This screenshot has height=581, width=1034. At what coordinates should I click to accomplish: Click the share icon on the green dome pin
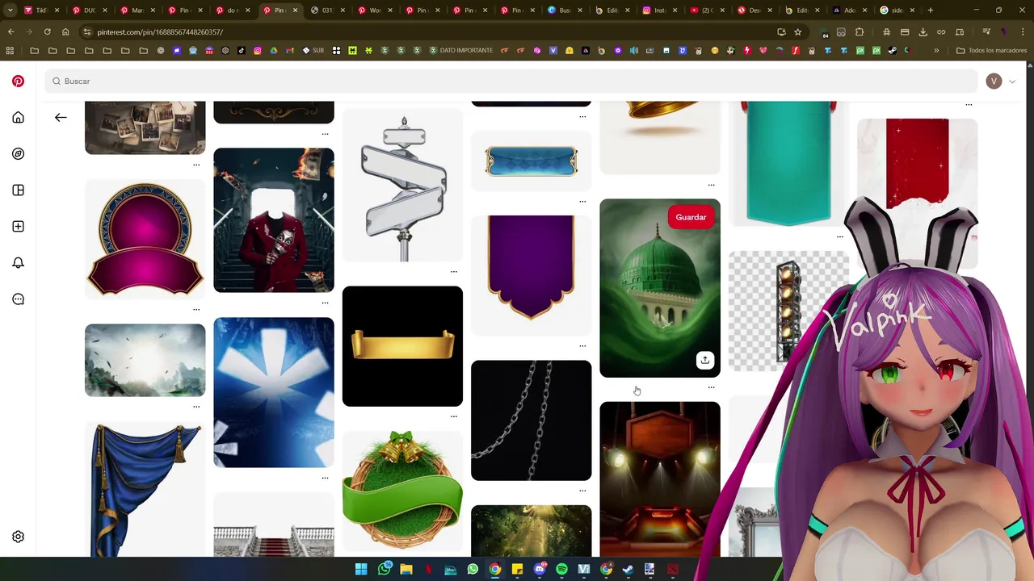point(705,360)
